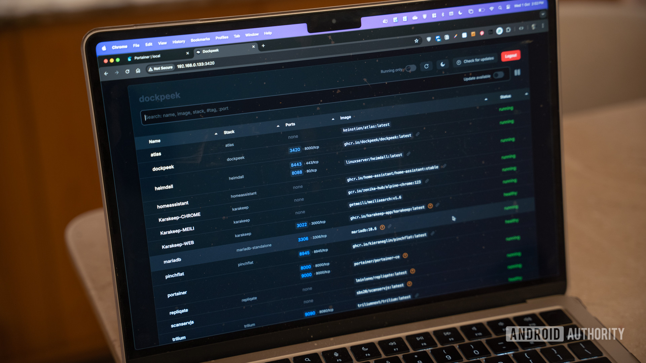Click the browser home icon

click(x=138, y=71)
